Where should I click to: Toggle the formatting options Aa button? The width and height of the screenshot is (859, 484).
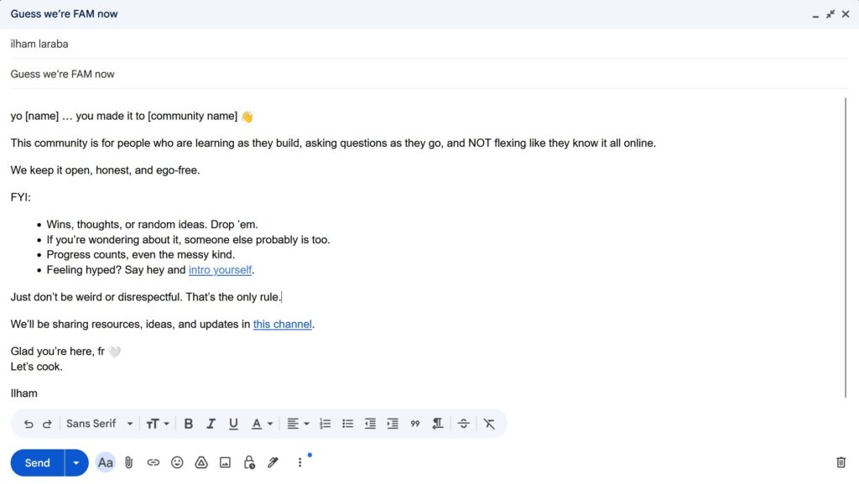(105, 462)
